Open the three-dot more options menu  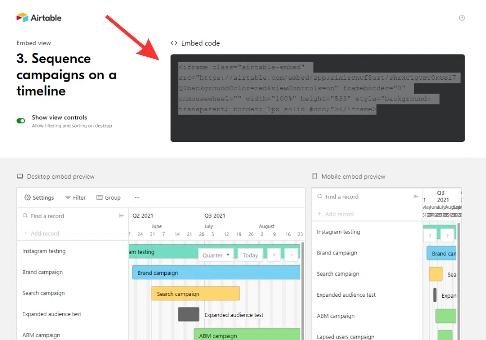[137, 198]
